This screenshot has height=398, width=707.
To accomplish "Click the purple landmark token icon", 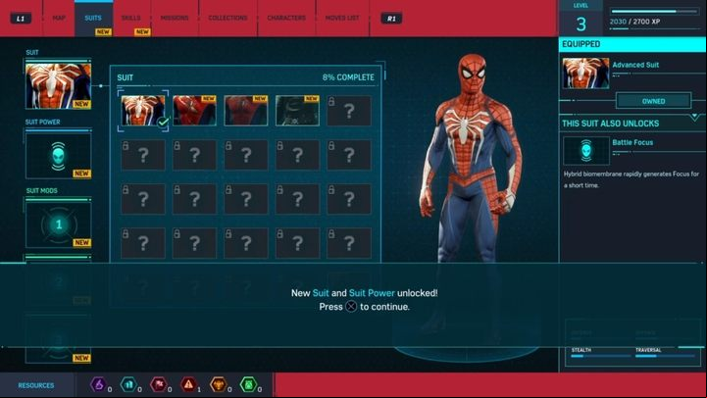I will (98, 384).
